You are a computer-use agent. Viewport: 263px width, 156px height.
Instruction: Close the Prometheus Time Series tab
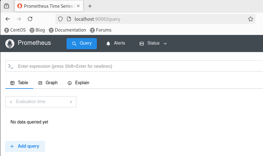pyautogui.click(x=78, y=6)
